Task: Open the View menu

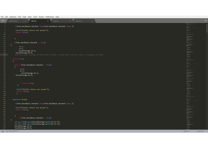Action: (25, 17)
